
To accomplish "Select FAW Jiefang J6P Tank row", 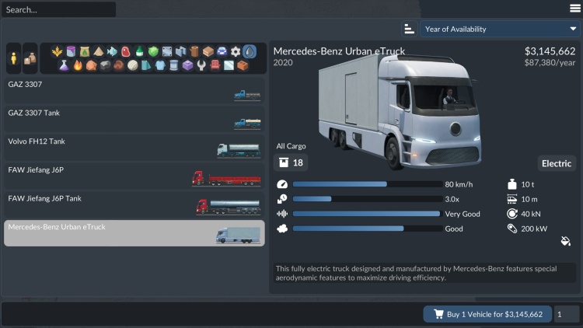I will point(134,204).
